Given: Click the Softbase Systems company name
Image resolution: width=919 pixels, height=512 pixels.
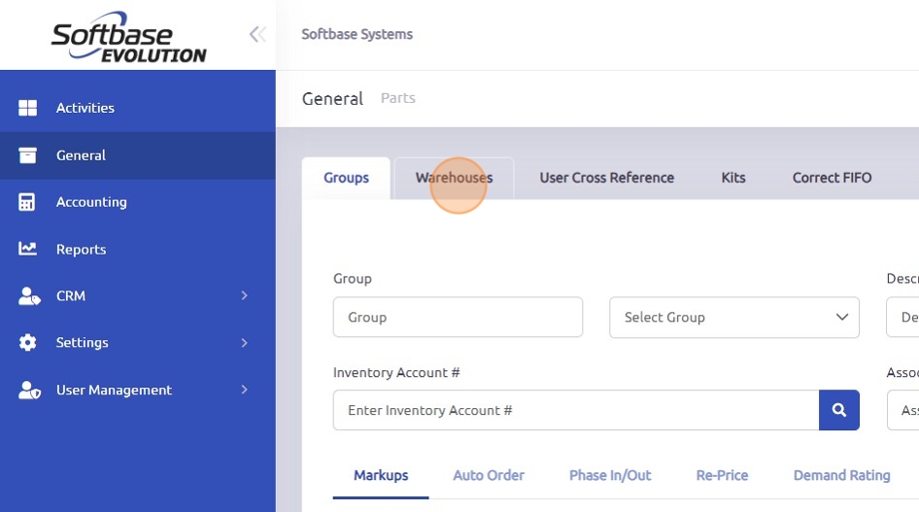Looking at the screenshot, I should pyautogui.click(x=357, y=35).
